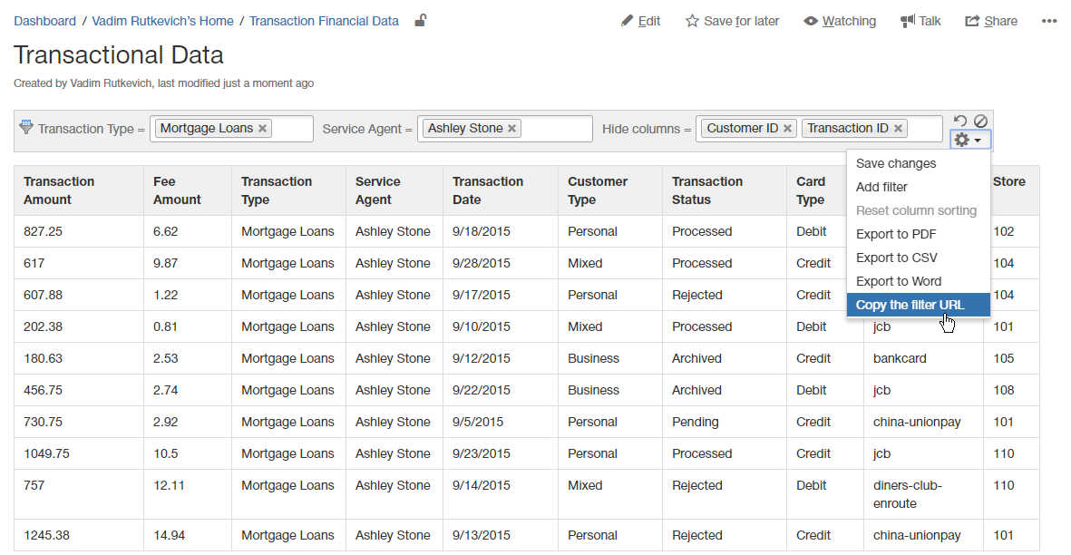Remove Transaction ID from hidden columns
The width and height of the screenshot is (1071, 555).
[x=898, y=129]
